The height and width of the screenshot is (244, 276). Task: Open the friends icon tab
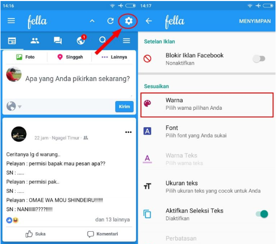[x=35, y=40]
